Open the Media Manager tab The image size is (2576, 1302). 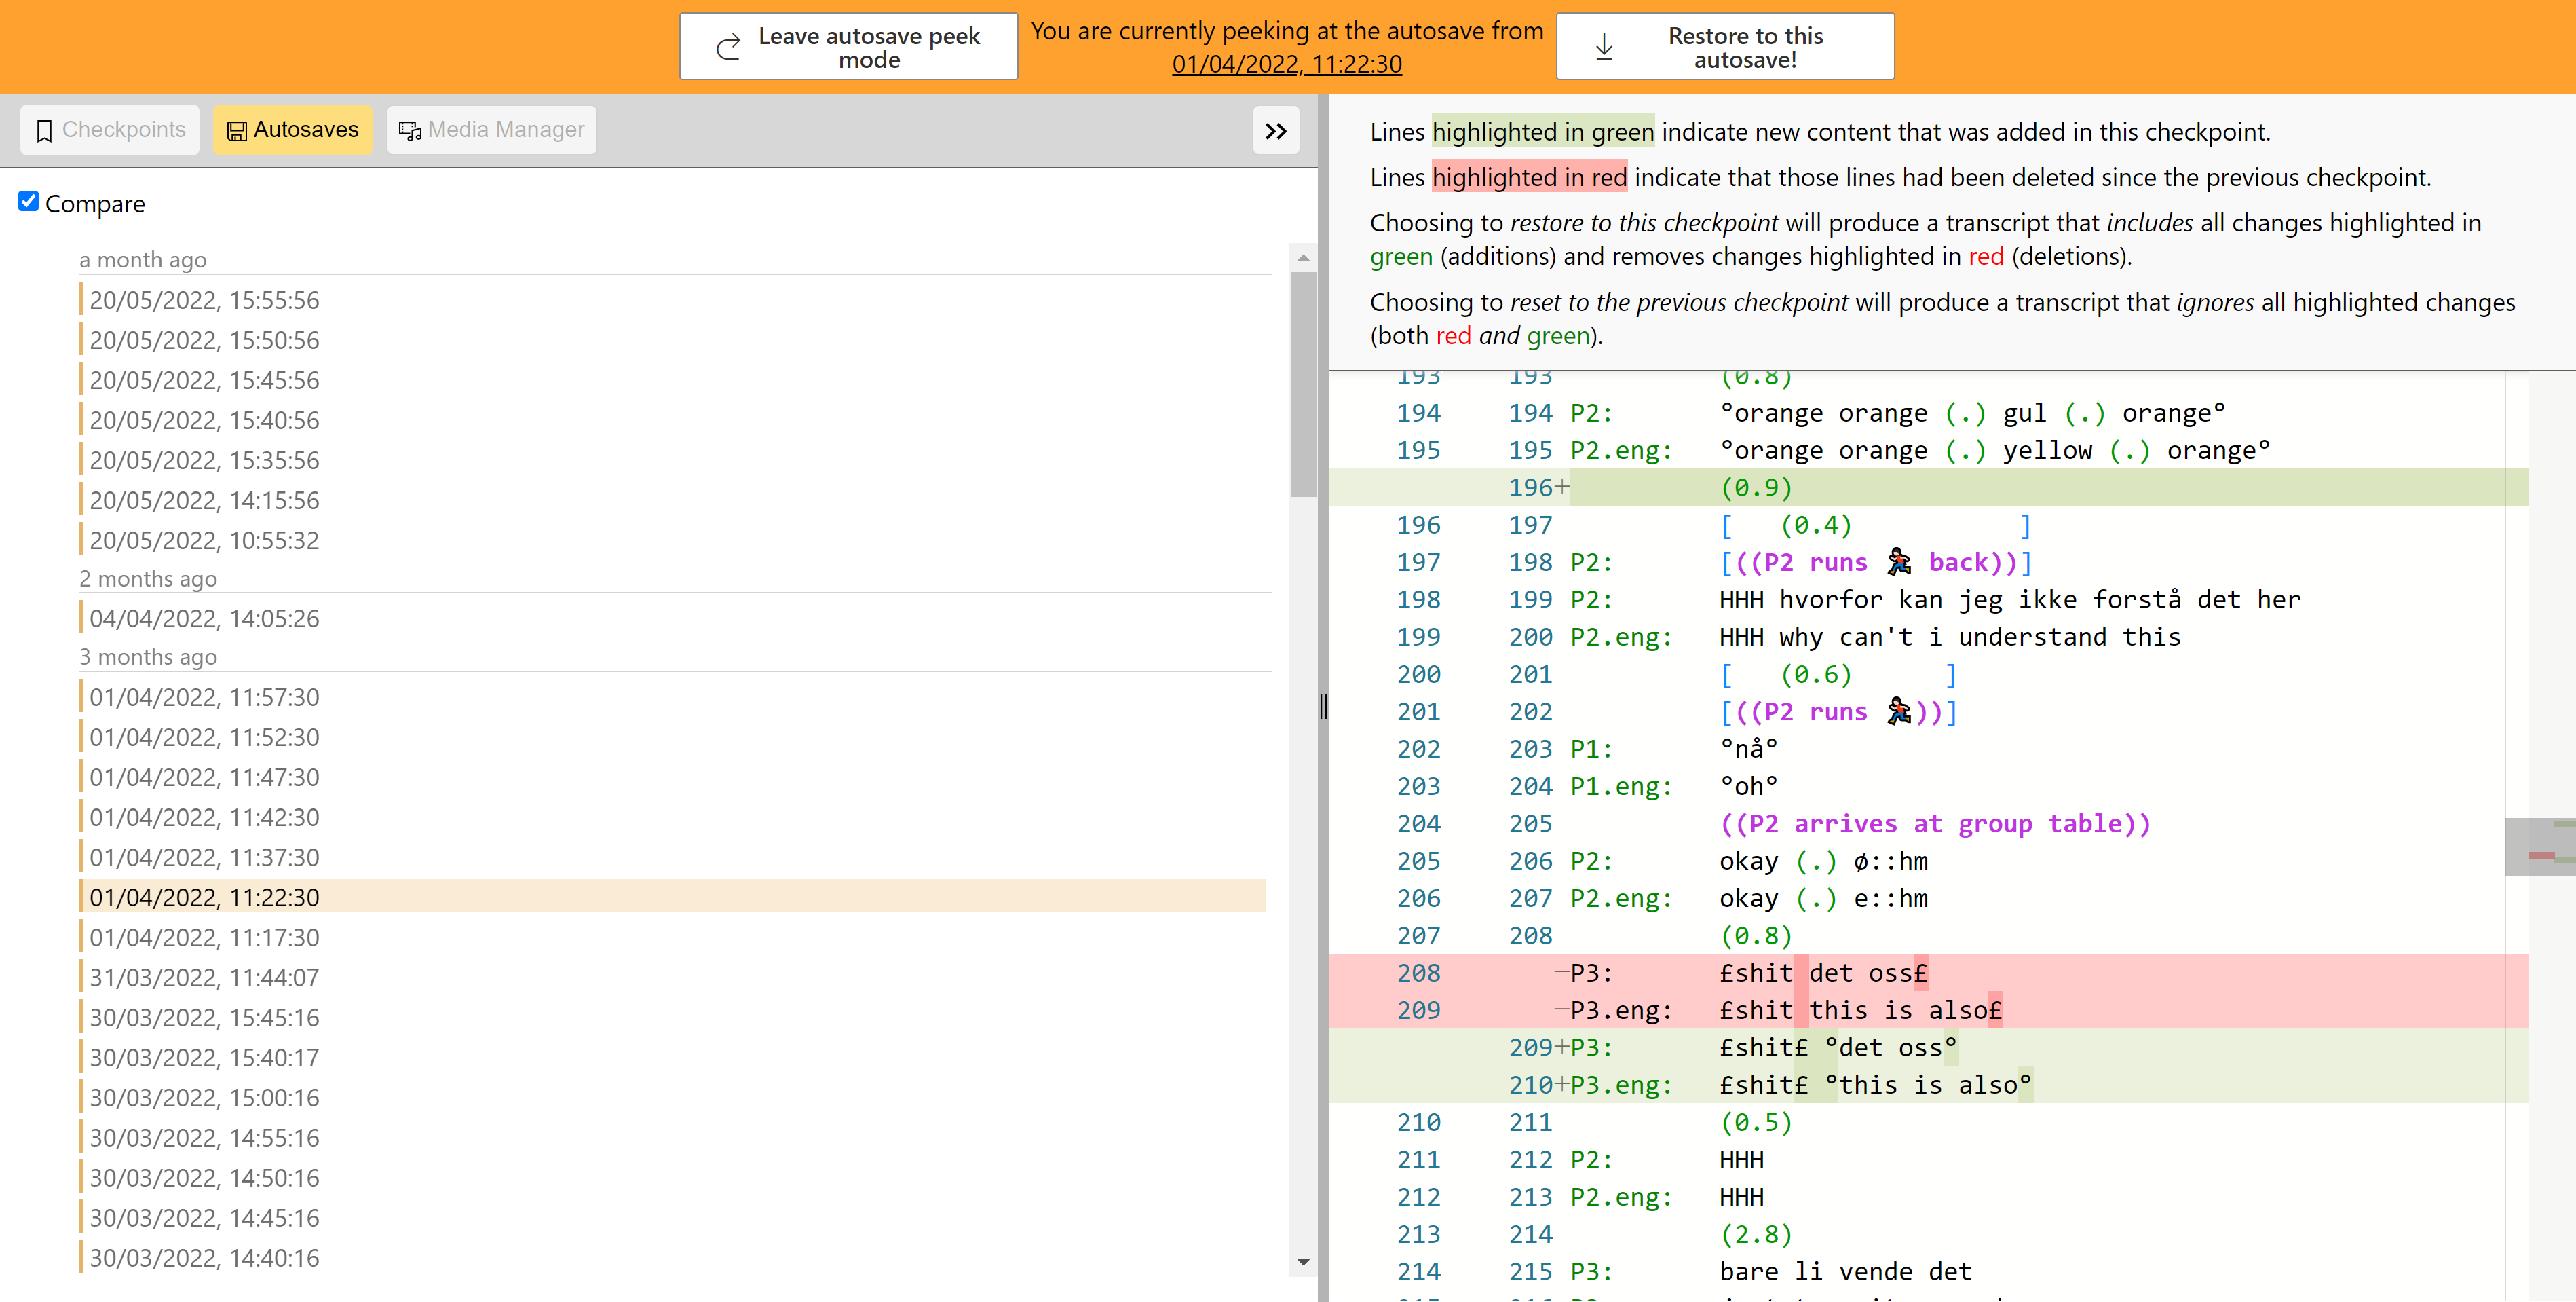click(x=491, y=130)
